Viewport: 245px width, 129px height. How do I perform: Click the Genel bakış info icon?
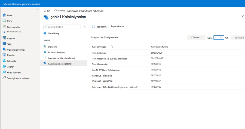tap(45, 33)
